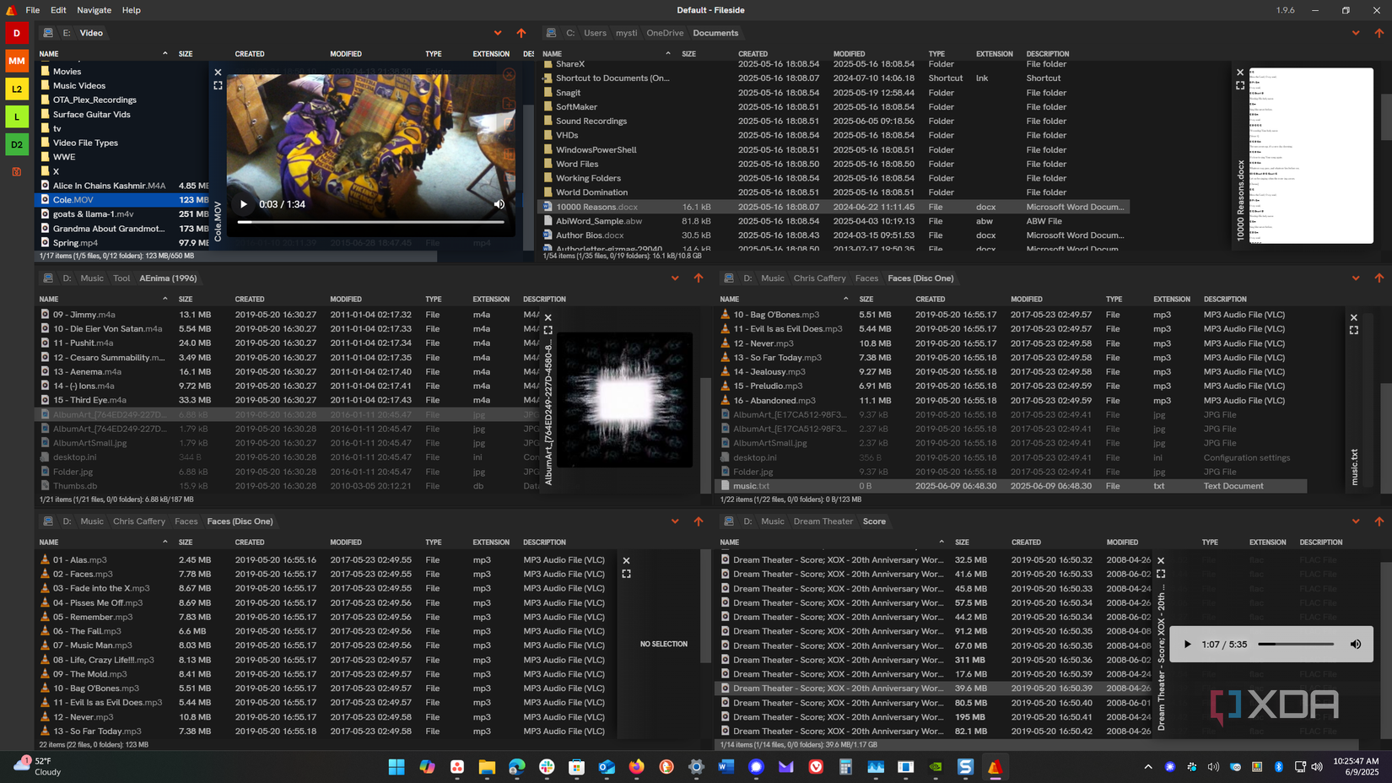Click the expand icon on the 10000 Reasons.docx preview
This screenshot has height=783, width=1392.
(x=1239, y=84)
